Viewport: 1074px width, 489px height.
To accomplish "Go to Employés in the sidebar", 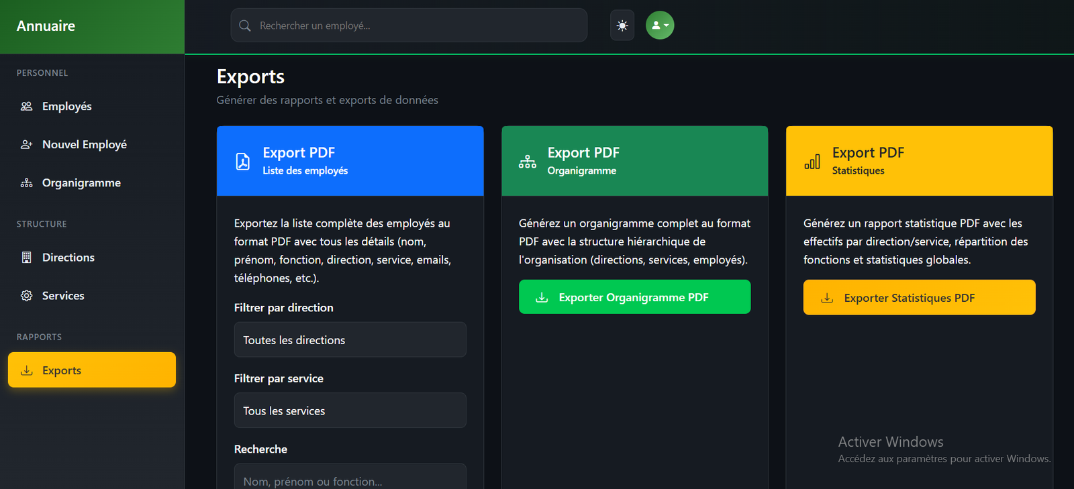I will coord(67,107).
